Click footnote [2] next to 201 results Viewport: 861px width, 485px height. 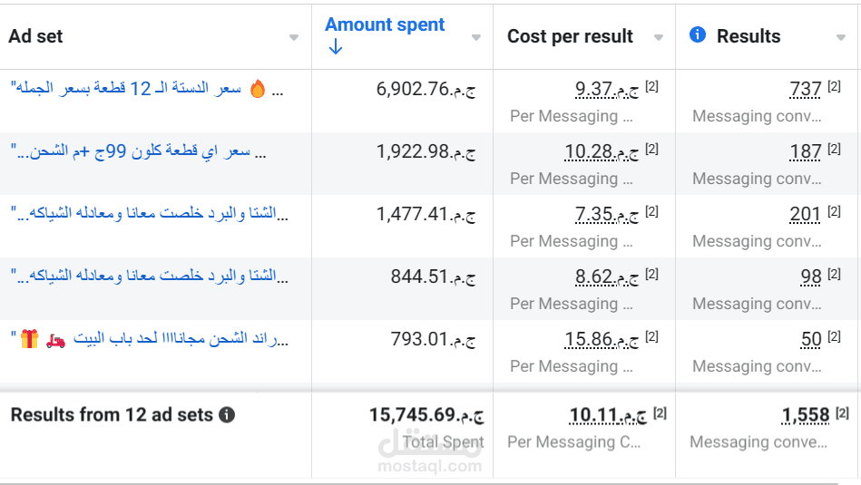(834, 211)
